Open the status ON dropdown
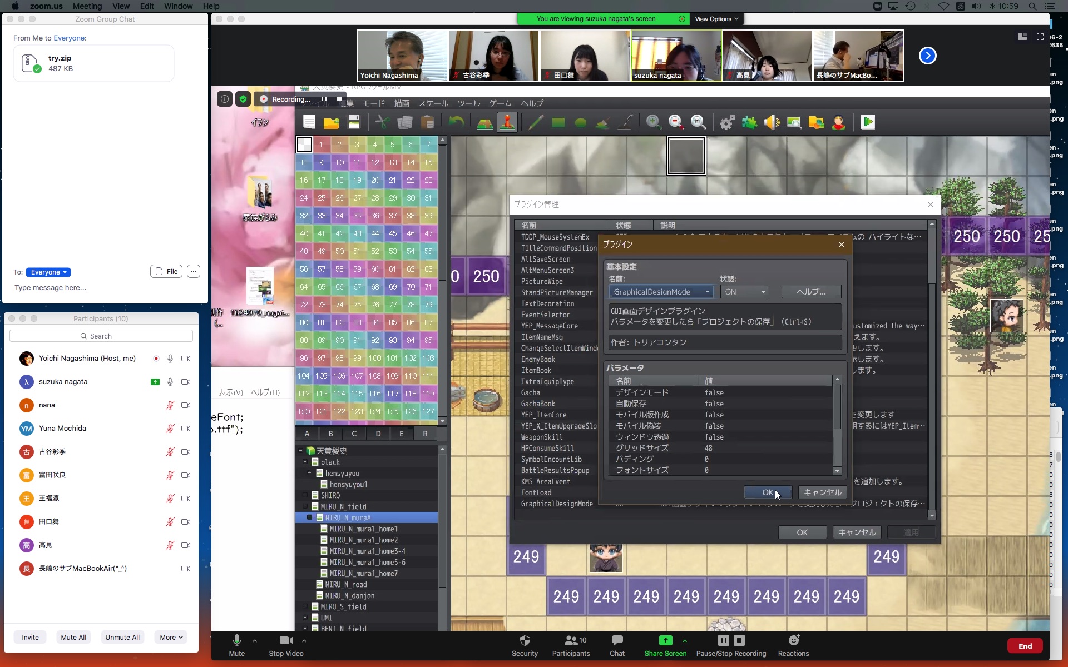 point(744,292)
